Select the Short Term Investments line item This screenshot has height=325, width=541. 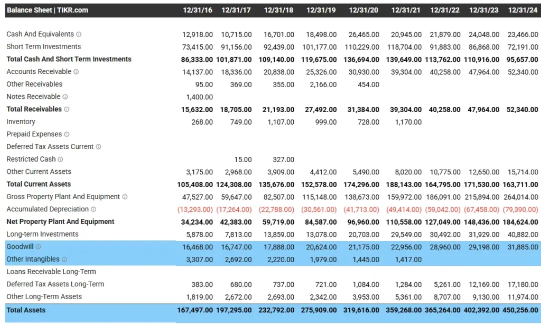coord(43,47)
